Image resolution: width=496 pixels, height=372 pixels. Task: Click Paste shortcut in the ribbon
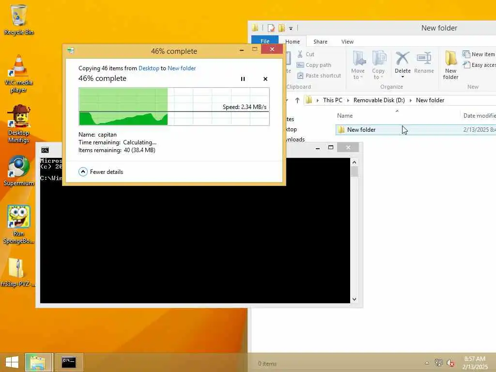point(319,76)
